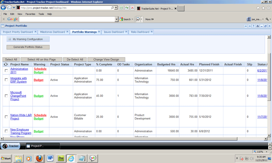Viewport: 272px width, 163px height.
Task: Open the Edit menu
Action: click(x=12, y=14)
